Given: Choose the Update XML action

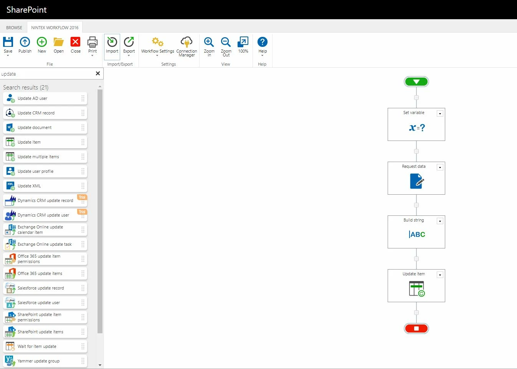Looking at the screenshot, I should (45, 186).
